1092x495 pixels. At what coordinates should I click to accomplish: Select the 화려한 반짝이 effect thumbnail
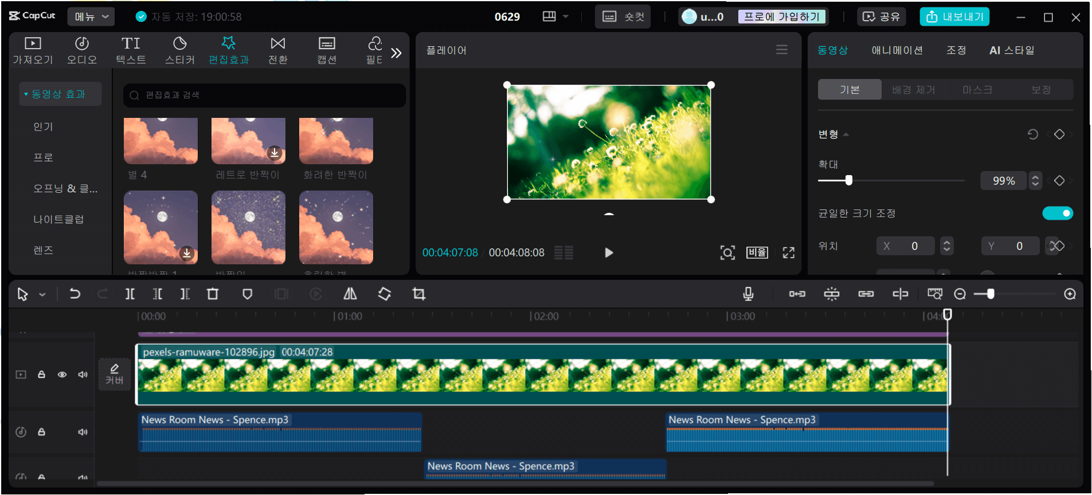pos(336,141)
